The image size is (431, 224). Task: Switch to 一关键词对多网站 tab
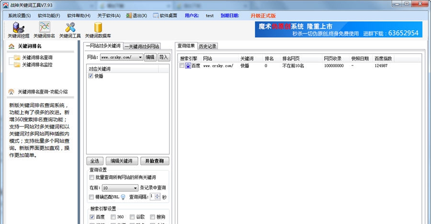click(142, 47)
